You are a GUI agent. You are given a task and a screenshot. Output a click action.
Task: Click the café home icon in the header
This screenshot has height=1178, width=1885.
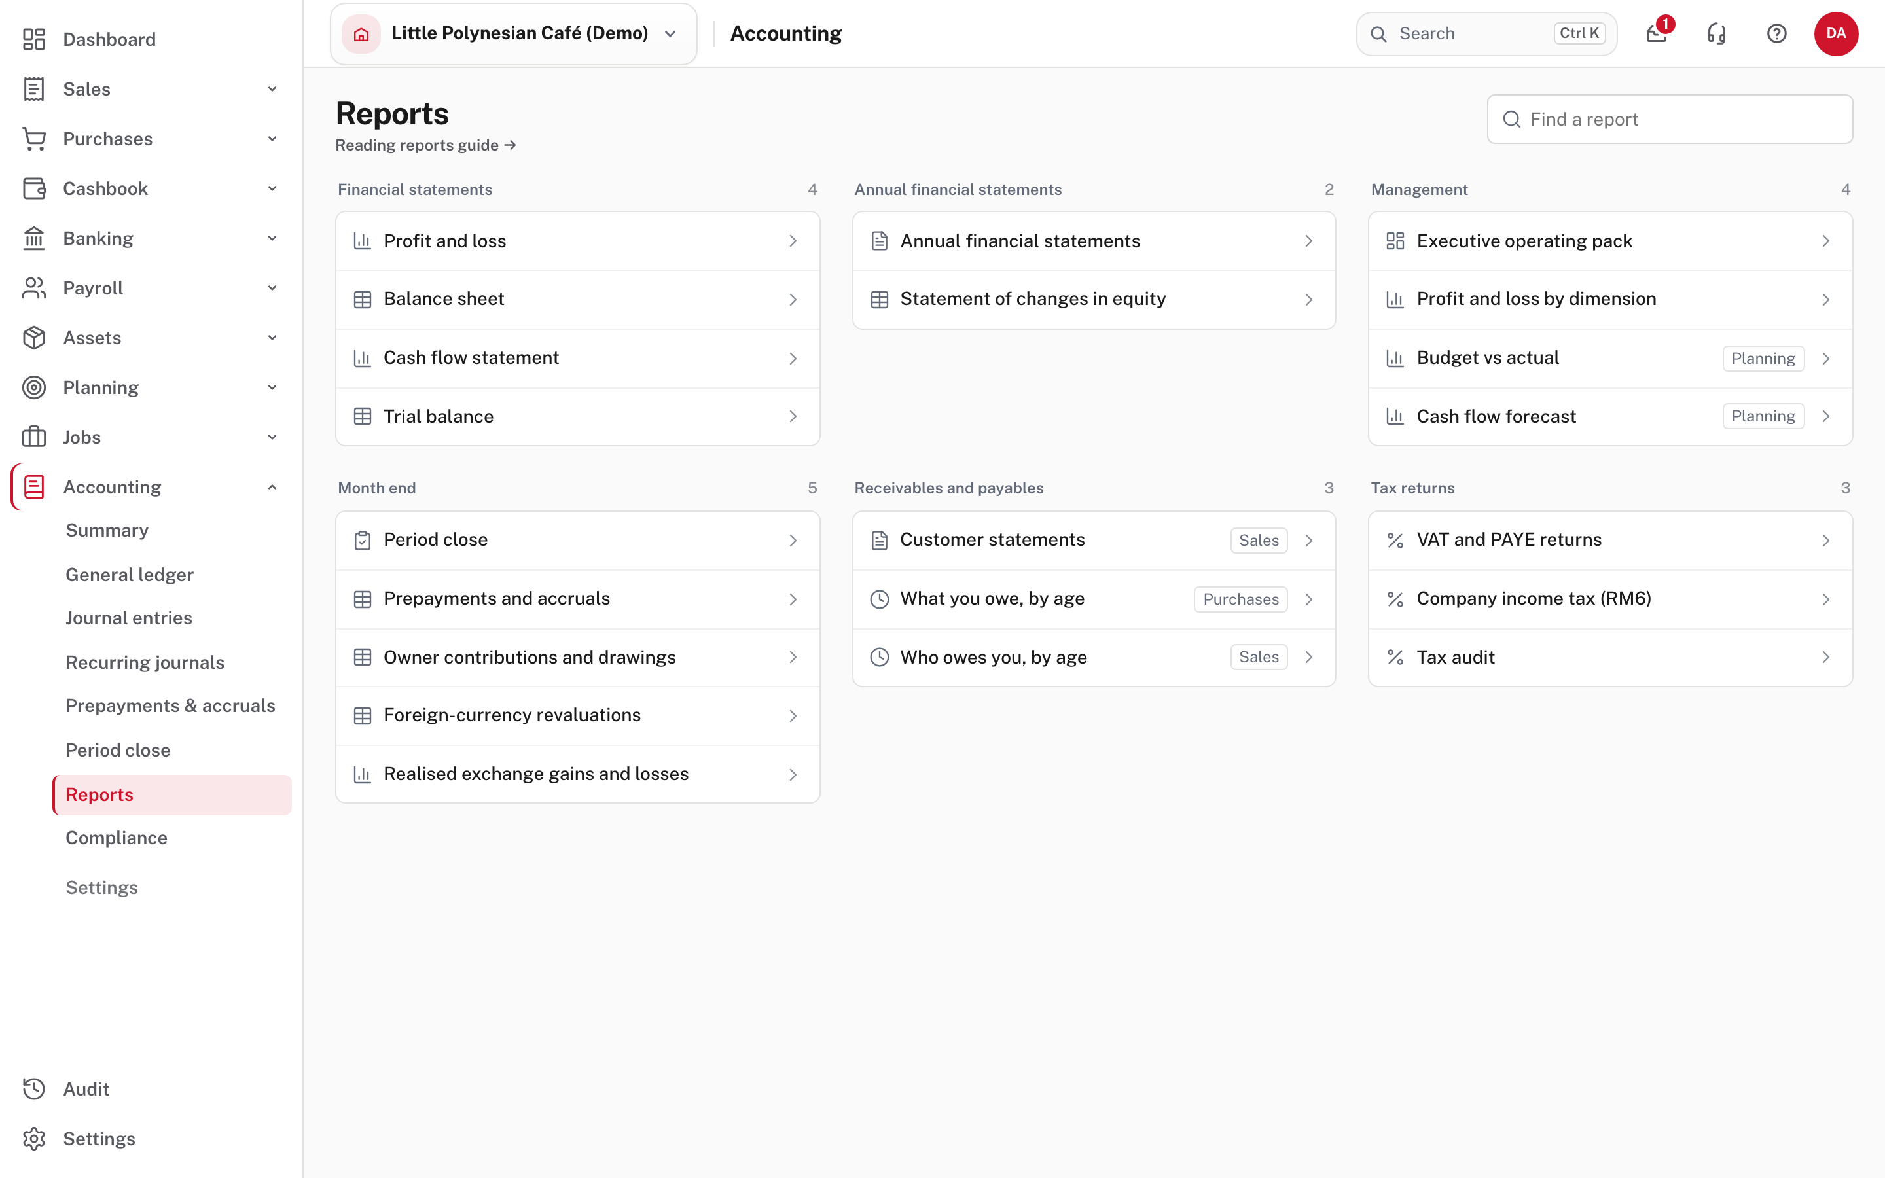tap(361, 33)
